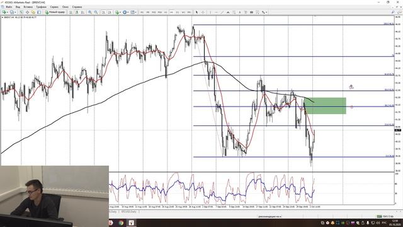Screen dimensions: 403x227
Task: Switch to bar chart display
Action: coord(71,12)
